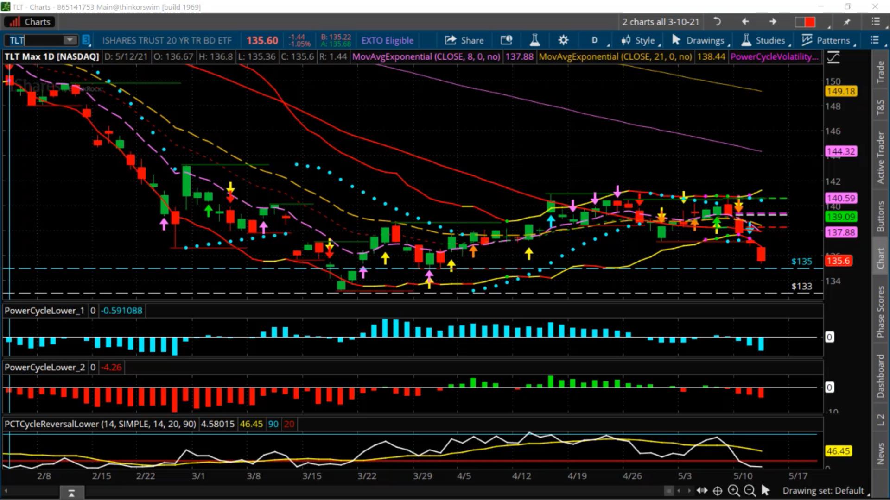Click the $135 price level label
The image size is (890, 500).
pyautogui.click(x=801, y=261)
